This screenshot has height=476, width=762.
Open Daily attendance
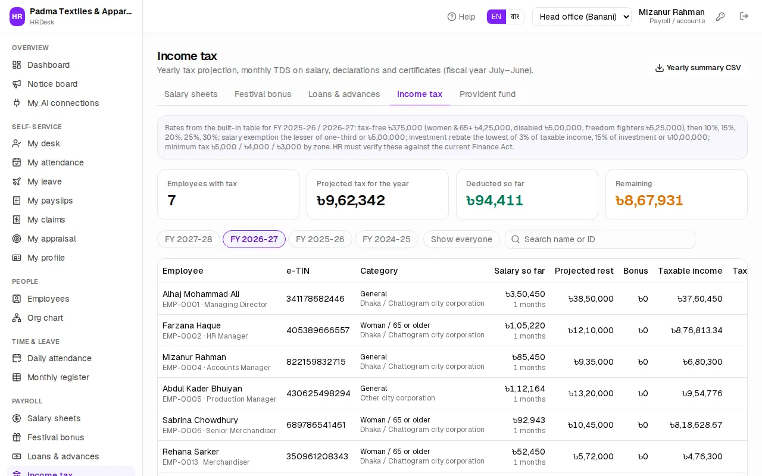click(x=71, y=358)
